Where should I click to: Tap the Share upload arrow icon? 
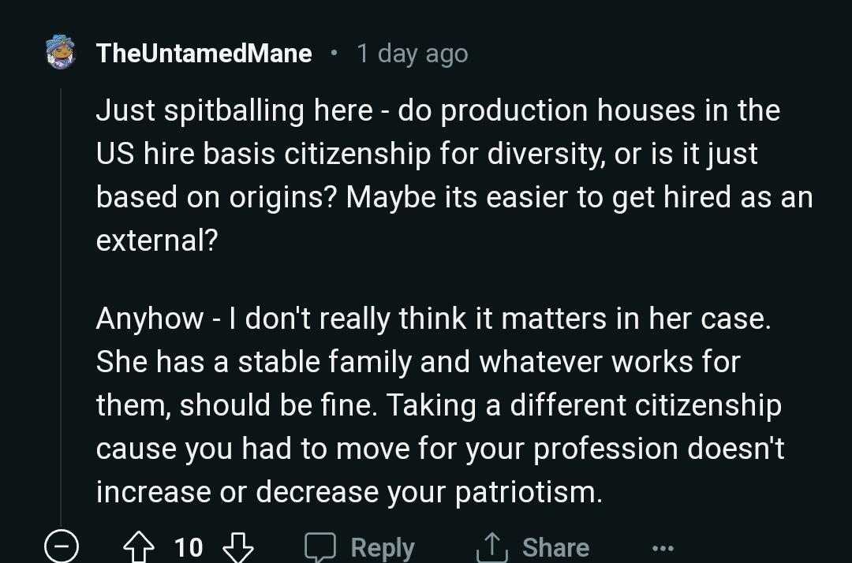(491, 546)
